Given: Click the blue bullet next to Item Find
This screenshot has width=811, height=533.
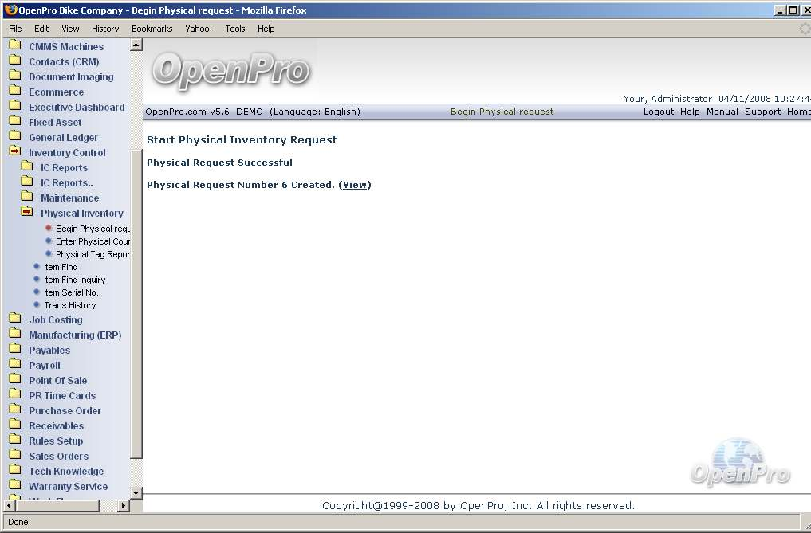Looking at the screenshot, I should [37, 267].
